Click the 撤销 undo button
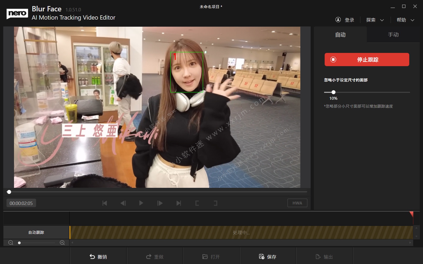This screenshot has height=264, width=423. pos(98,257)
